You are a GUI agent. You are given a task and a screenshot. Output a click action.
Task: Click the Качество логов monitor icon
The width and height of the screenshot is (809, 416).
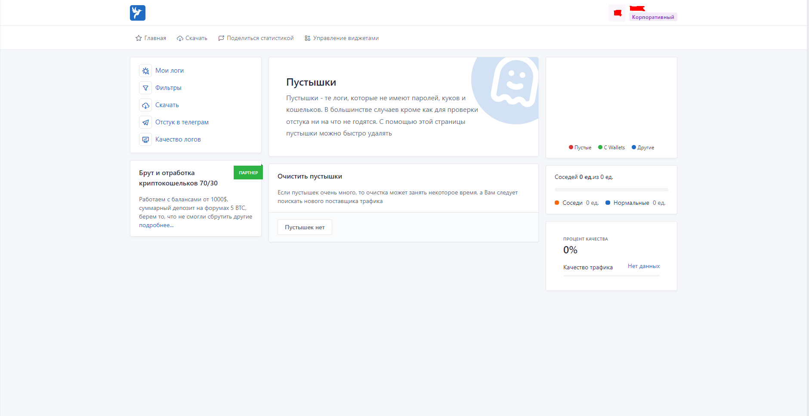pos(145,139)
